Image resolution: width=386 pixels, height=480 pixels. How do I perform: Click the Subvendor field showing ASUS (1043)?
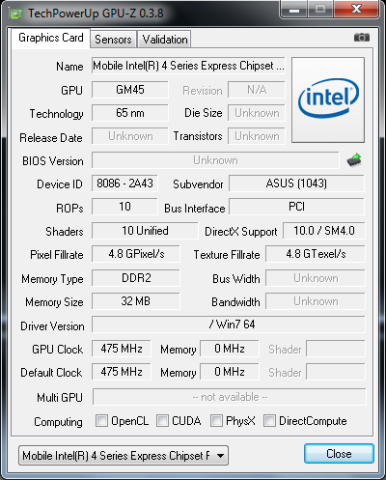[296, 184]
